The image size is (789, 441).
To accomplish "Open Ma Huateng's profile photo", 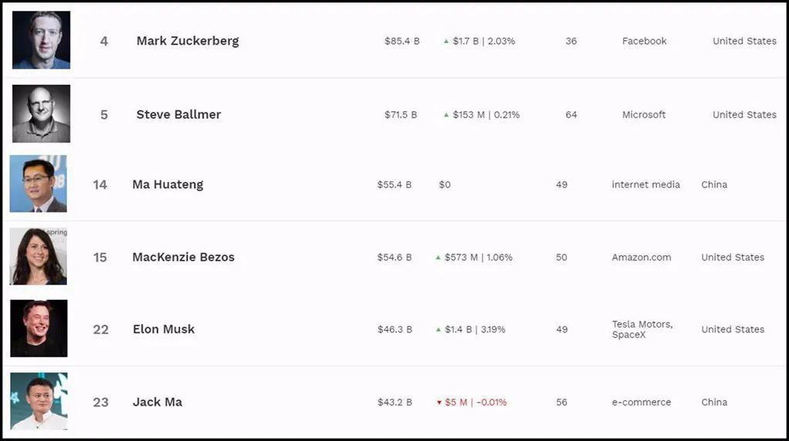I will (39, 183).
